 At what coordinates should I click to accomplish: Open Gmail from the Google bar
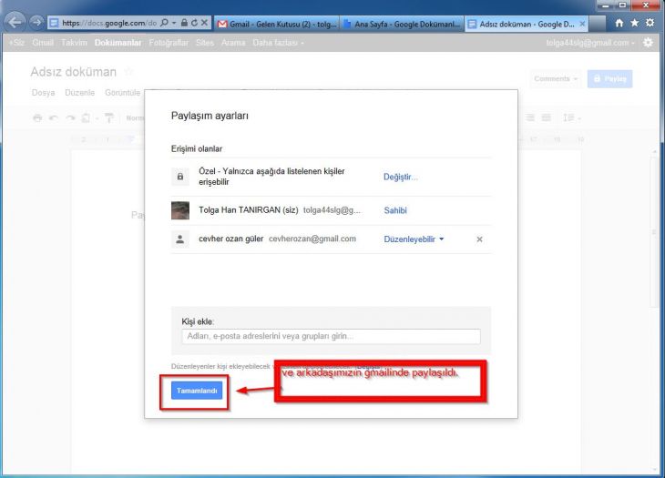43,43
